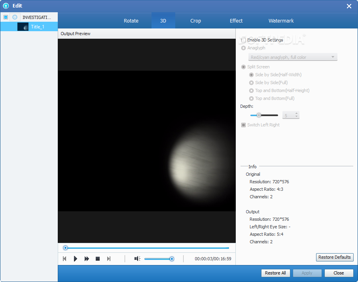Switch to the 3D tab
The height and width of the screenshot is (282, 358).
tap(163, 21)
